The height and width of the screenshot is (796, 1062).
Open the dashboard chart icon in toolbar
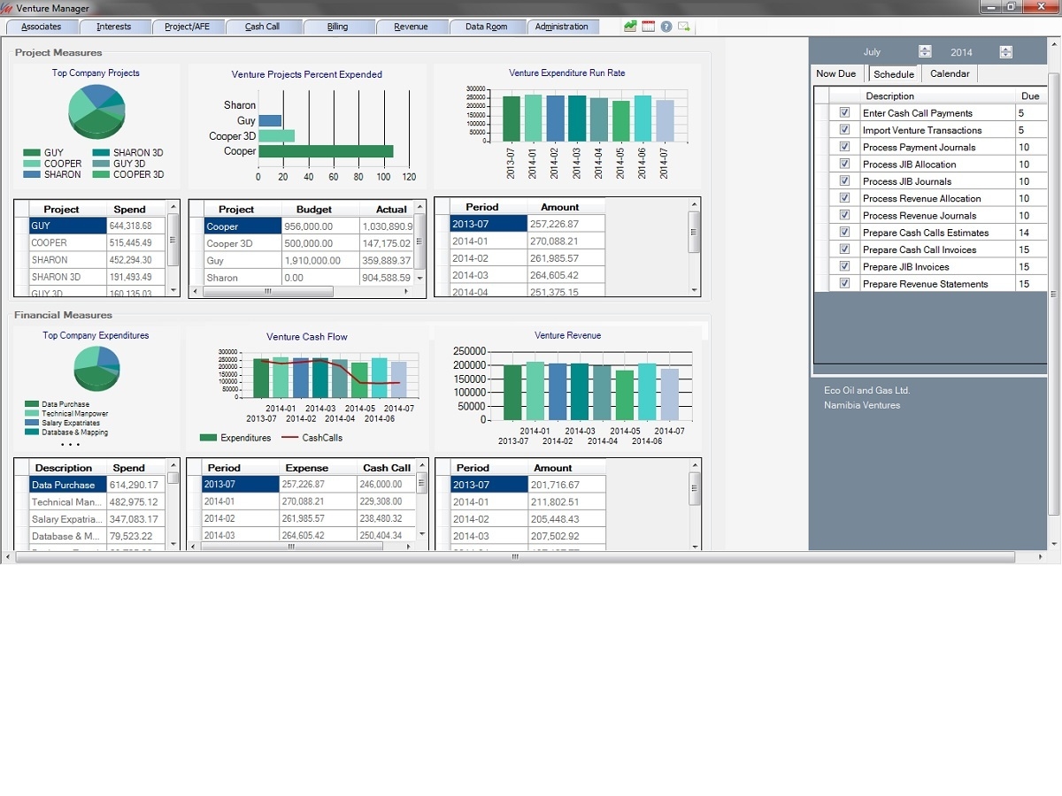(630, 27)
